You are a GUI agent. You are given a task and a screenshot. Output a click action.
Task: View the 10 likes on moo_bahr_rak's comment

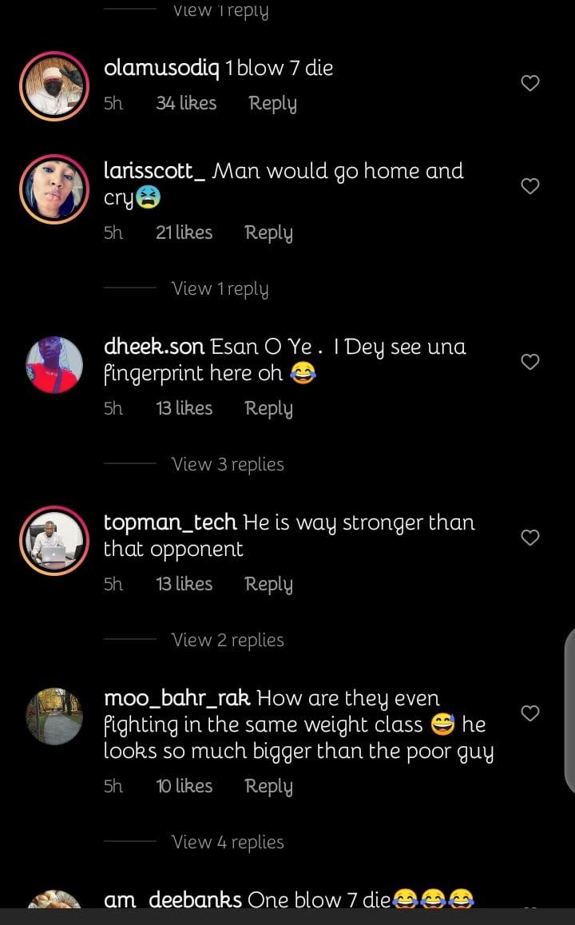click(x=184, y=786)
